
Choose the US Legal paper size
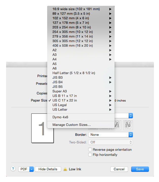[x=81, y=105]
